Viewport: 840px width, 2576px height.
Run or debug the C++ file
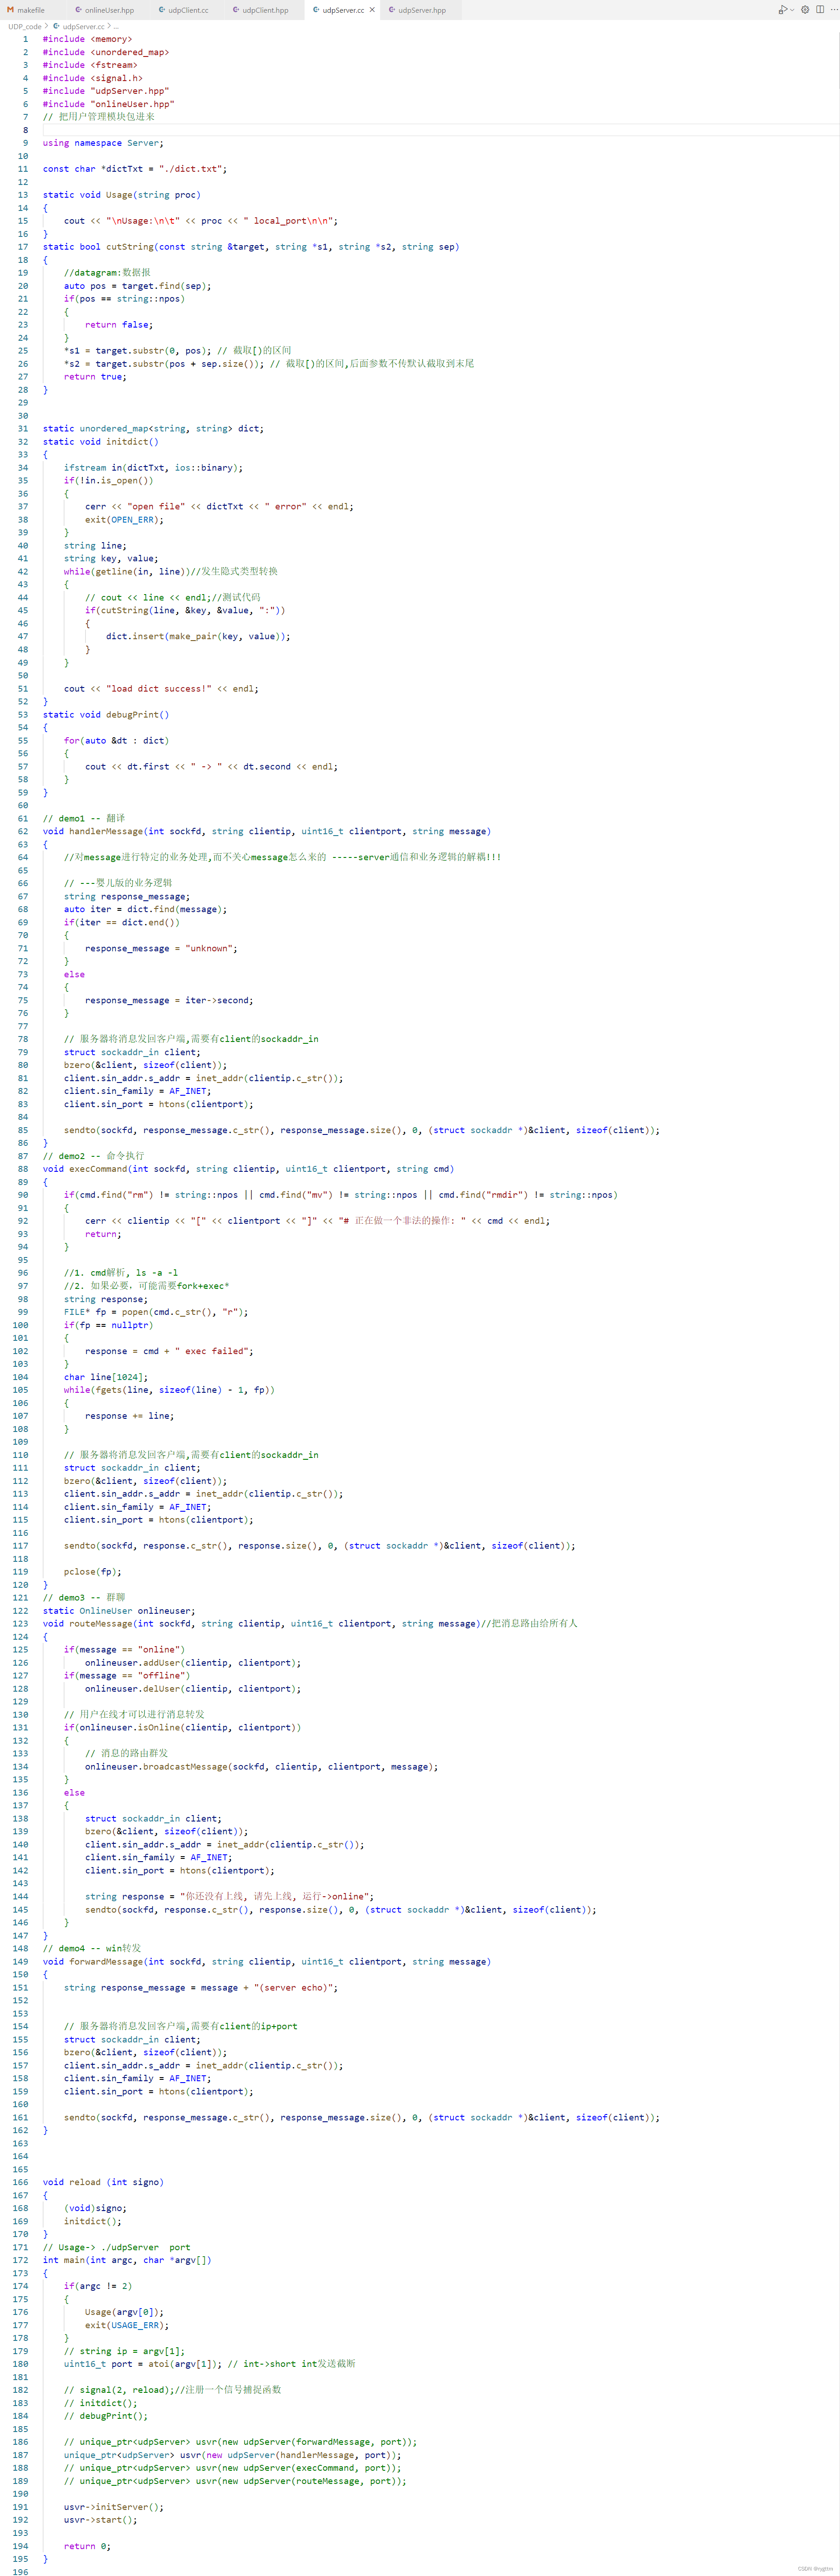click(x=782, y=10)
